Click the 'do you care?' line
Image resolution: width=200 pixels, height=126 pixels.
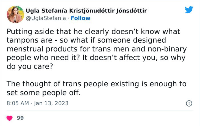click(30, 66)
